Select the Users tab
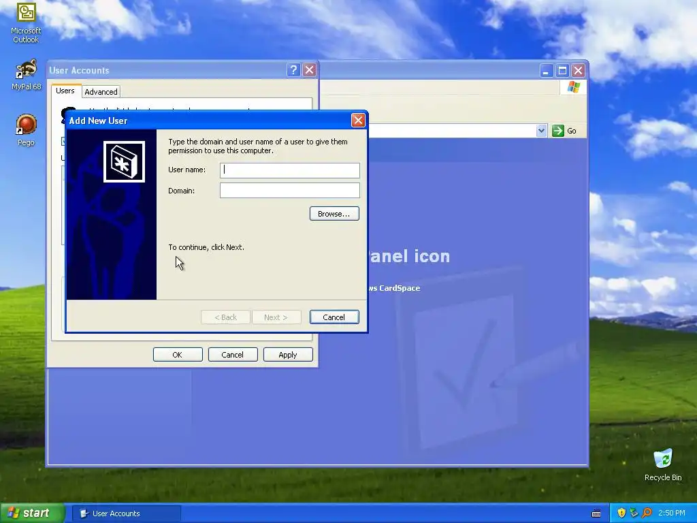This screenshot has height=523, width=697. pyautogui.click(x=65, y=91)
